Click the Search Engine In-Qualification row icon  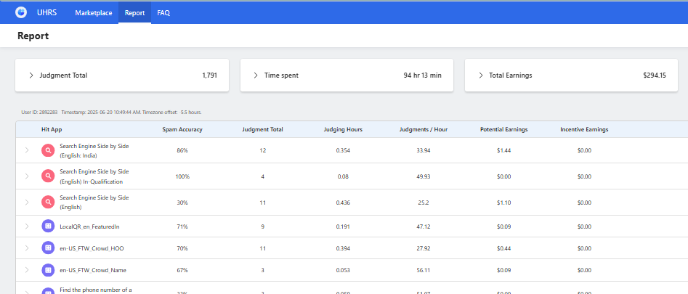coord(48,176)
